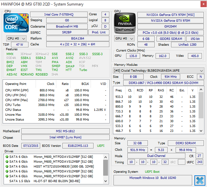The width and height of the screenshot is (207, 187).
Task: Click the CR 2T field
Action: [x=199, y=156]
